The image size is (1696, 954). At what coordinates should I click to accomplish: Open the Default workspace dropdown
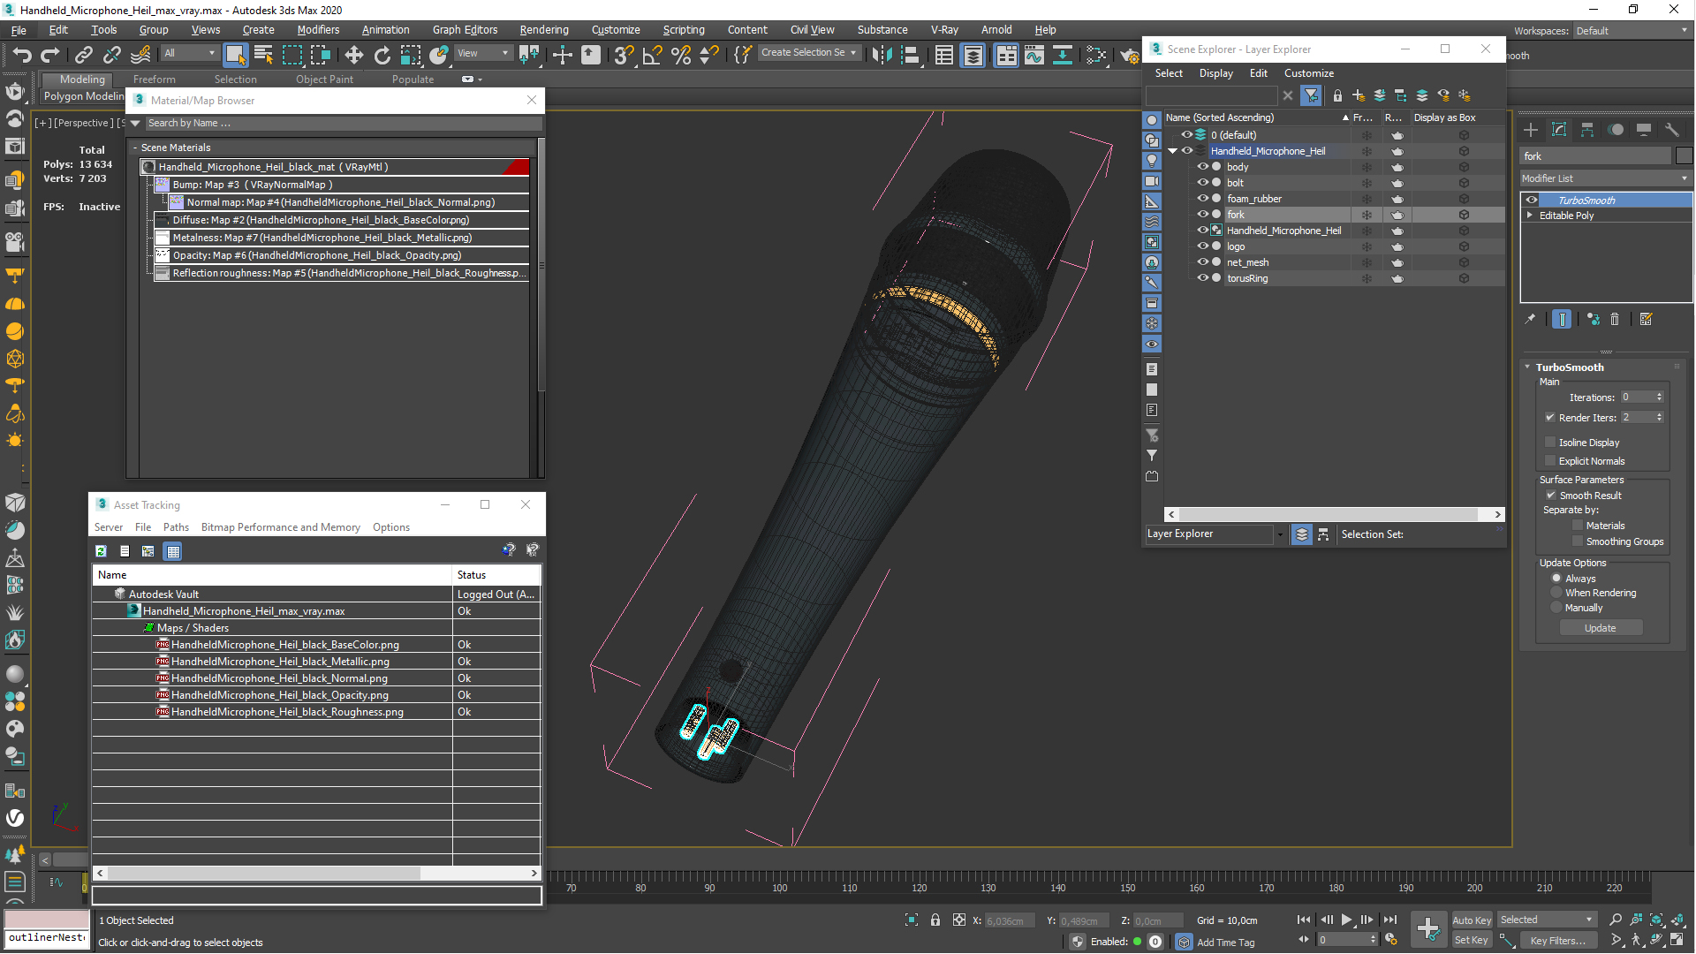click(x=1632, y=31)
